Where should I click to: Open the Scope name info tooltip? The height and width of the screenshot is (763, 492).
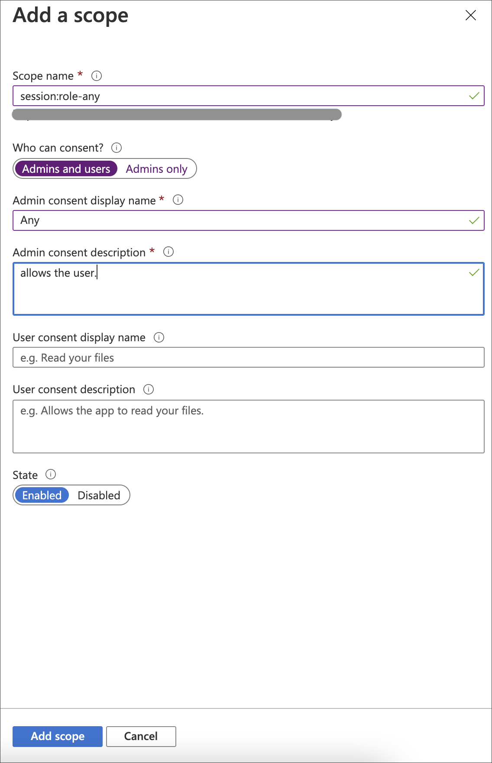click(x=97, y=76)
